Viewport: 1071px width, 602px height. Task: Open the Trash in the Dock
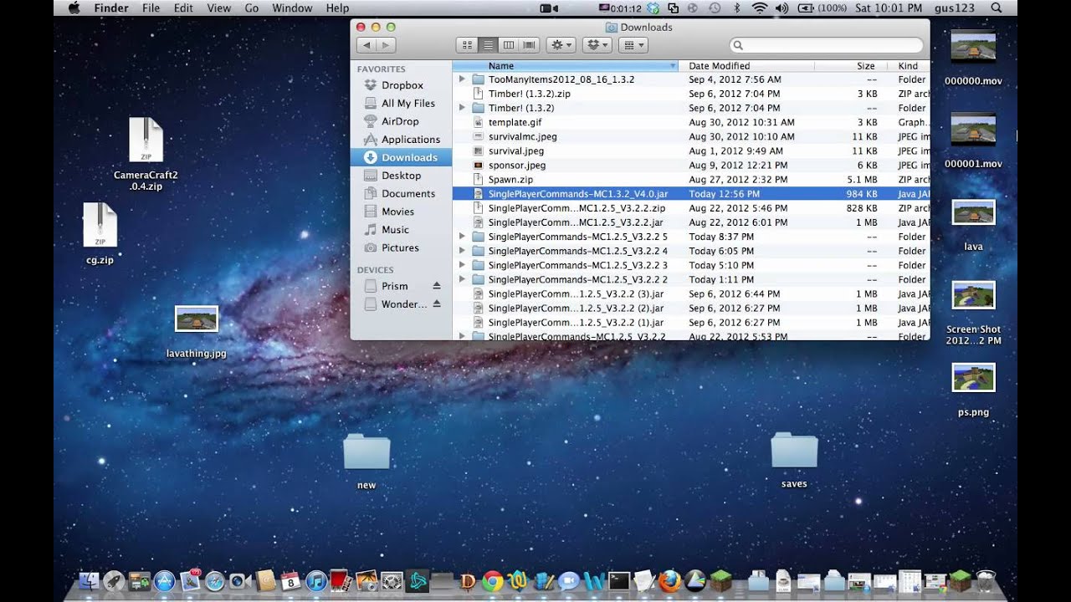pyautogui.click(x=986, y=580)
